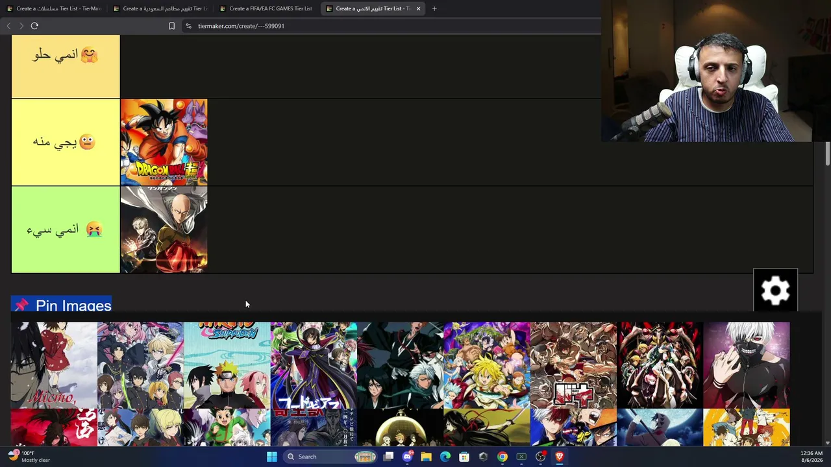Click the Pin Images button
Screen dimensions: 831x467
tap(61, 305)
